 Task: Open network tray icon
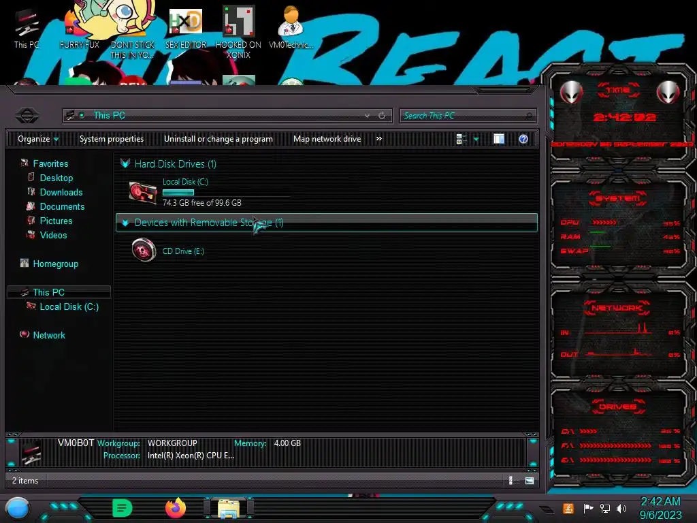(605, 508)
